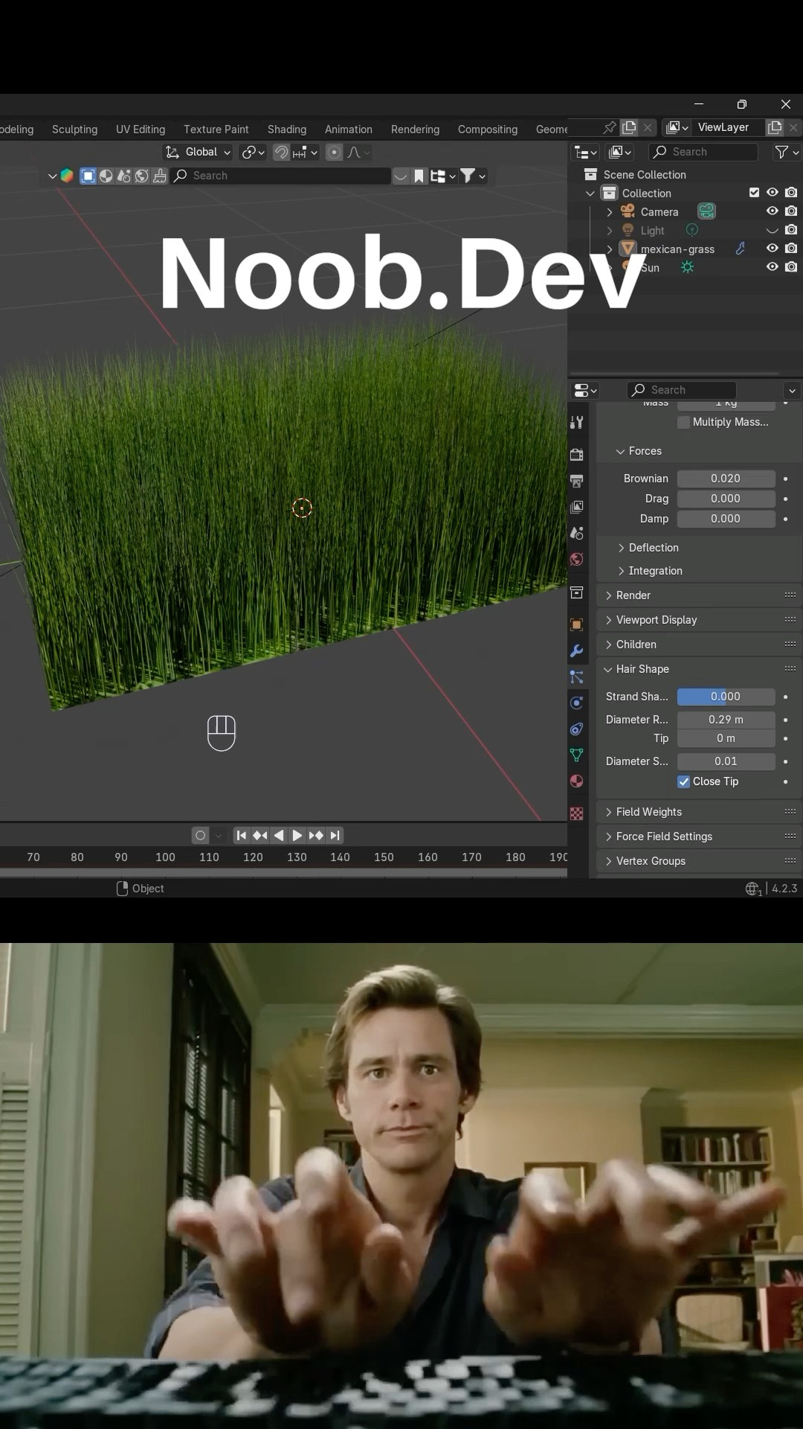Image resolution: width=803 pixels, height=1429 pixels.
Task: Play the animation forward
Action: [x=297, y=835]
